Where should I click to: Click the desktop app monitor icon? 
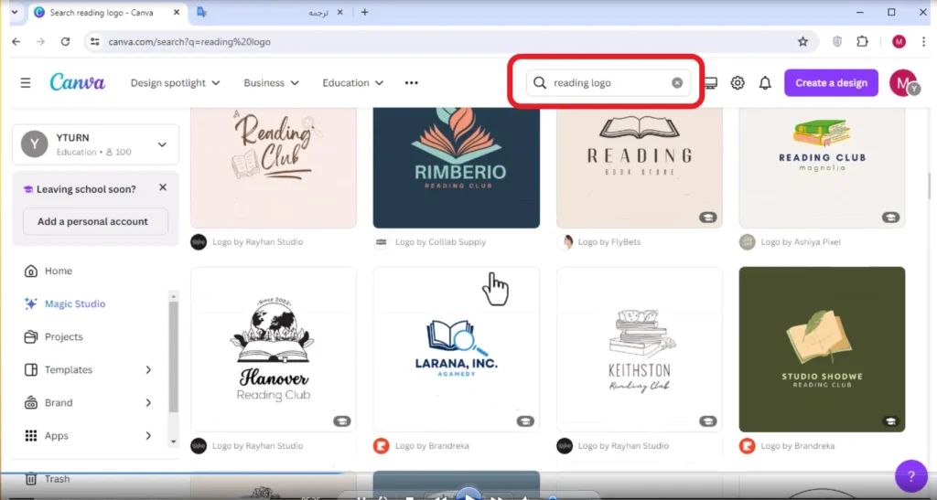[x=710, y=83]
